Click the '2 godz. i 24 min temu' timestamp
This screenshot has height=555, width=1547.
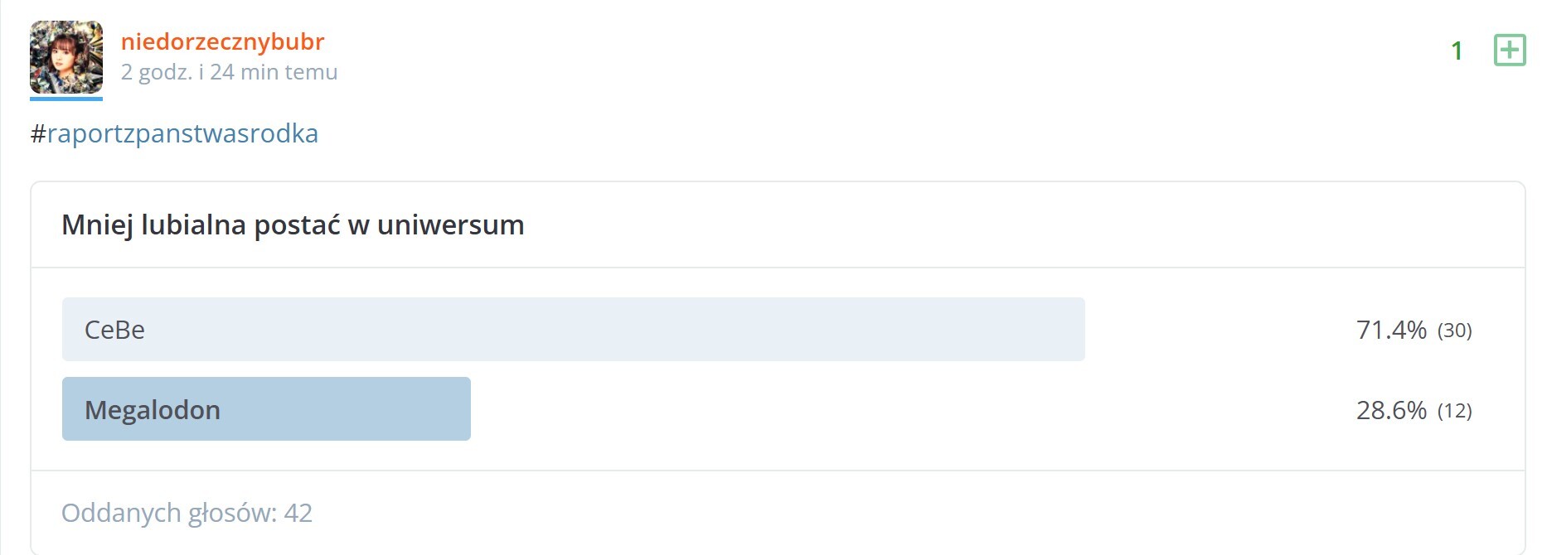click(x=229, y=72)
